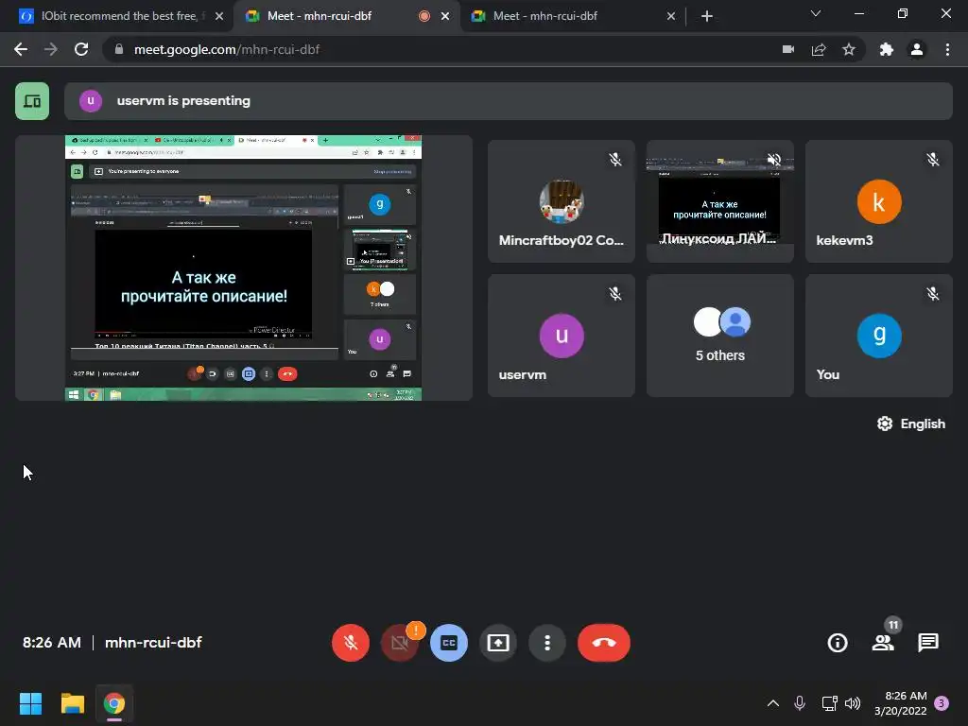
Task: Click the muted icon on kekevm3 tile
Action: point(933,160)
